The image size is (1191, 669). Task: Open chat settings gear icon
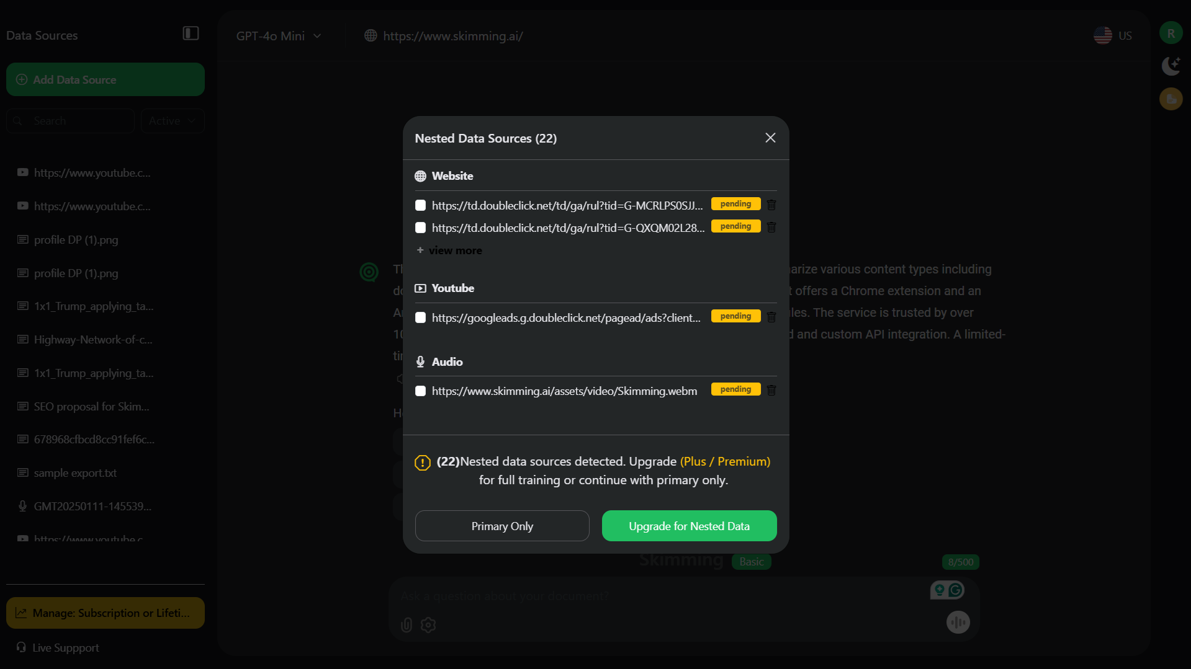428,625
